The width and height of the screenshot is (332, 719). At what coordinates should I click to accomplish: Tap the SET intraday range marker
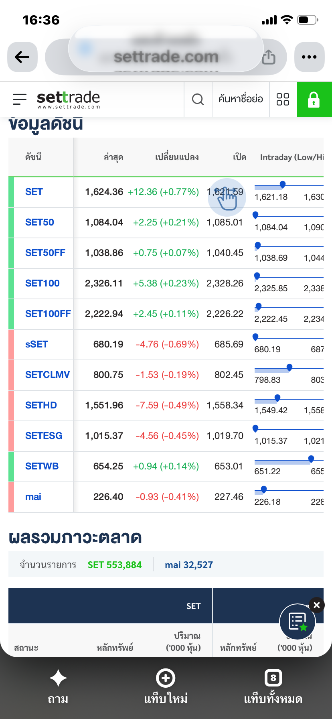[283, 185]
